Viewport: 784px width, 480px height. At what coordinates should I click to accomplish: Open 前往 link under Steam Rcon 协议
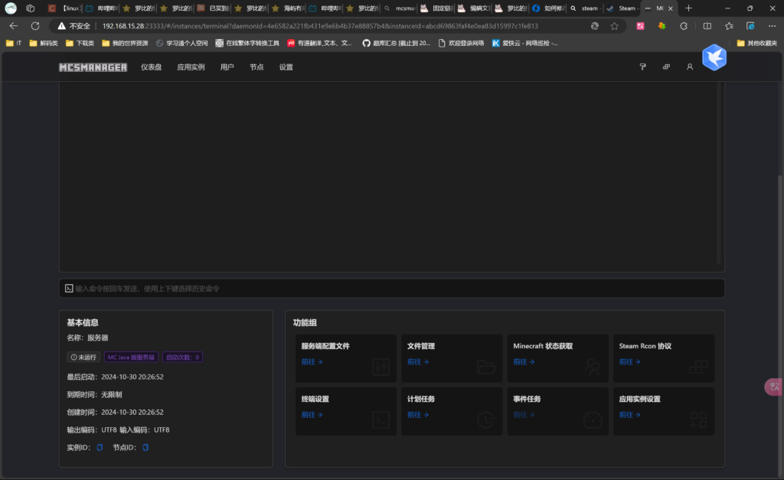pos(629,362)
